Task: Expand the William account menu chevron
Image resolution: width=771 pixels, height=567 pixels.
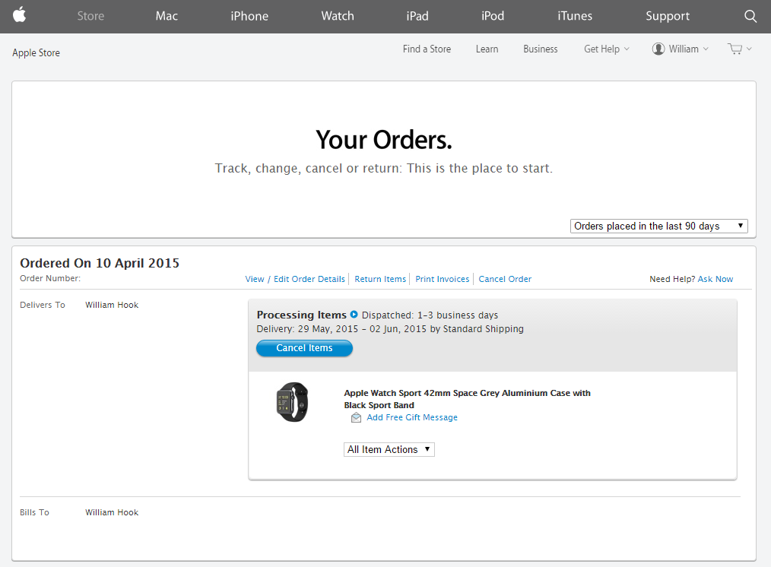Action: click(706, 49)
